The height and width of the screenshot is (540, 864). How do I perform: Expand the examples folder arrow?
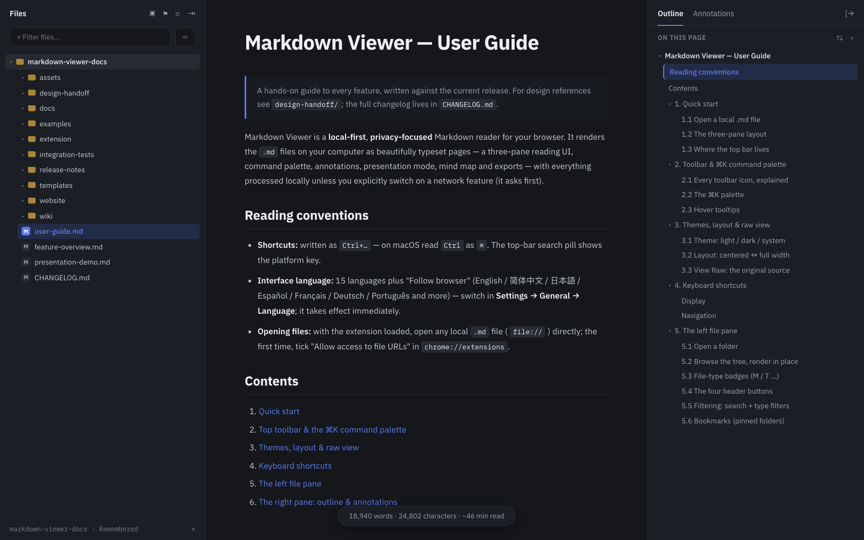[23, 124]
